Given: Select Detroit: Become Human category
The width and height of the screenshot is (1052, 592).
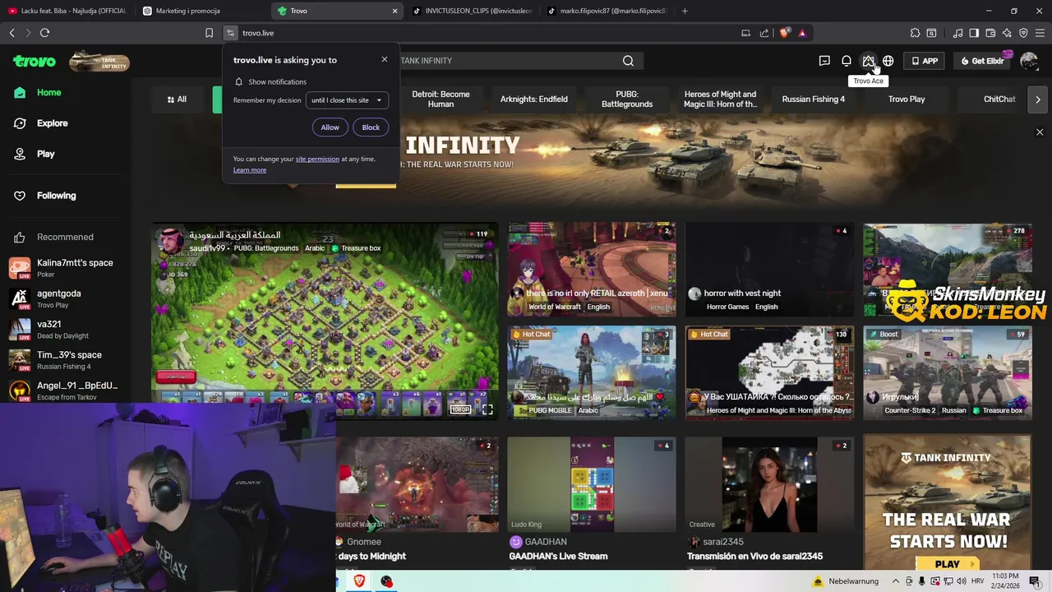Looking at the screenshot, I should [x=441, y=99].
